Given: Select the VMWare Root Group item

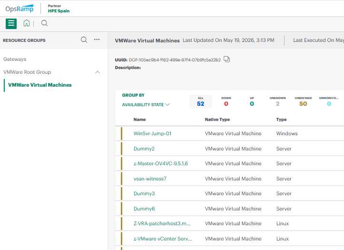Looking at the screenshot, I should [x=27, y=72].
